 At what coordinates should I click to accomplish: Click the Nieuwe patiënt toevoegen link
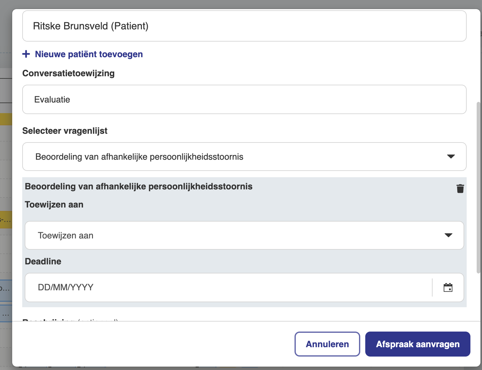(x=89, y=54)
